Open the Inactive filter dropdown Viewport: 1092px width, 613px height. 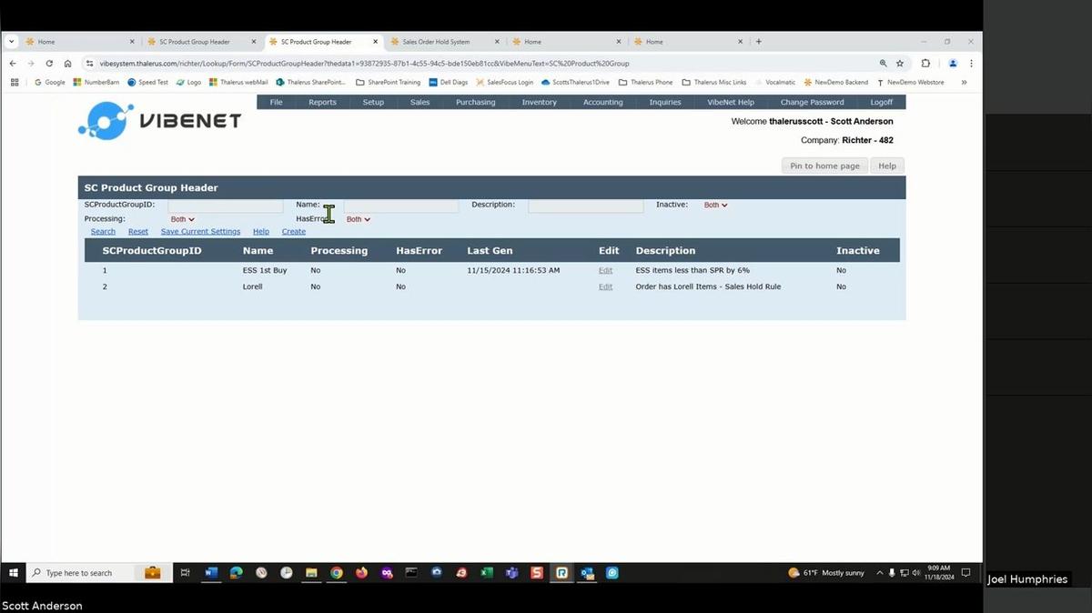click(714, 205)
